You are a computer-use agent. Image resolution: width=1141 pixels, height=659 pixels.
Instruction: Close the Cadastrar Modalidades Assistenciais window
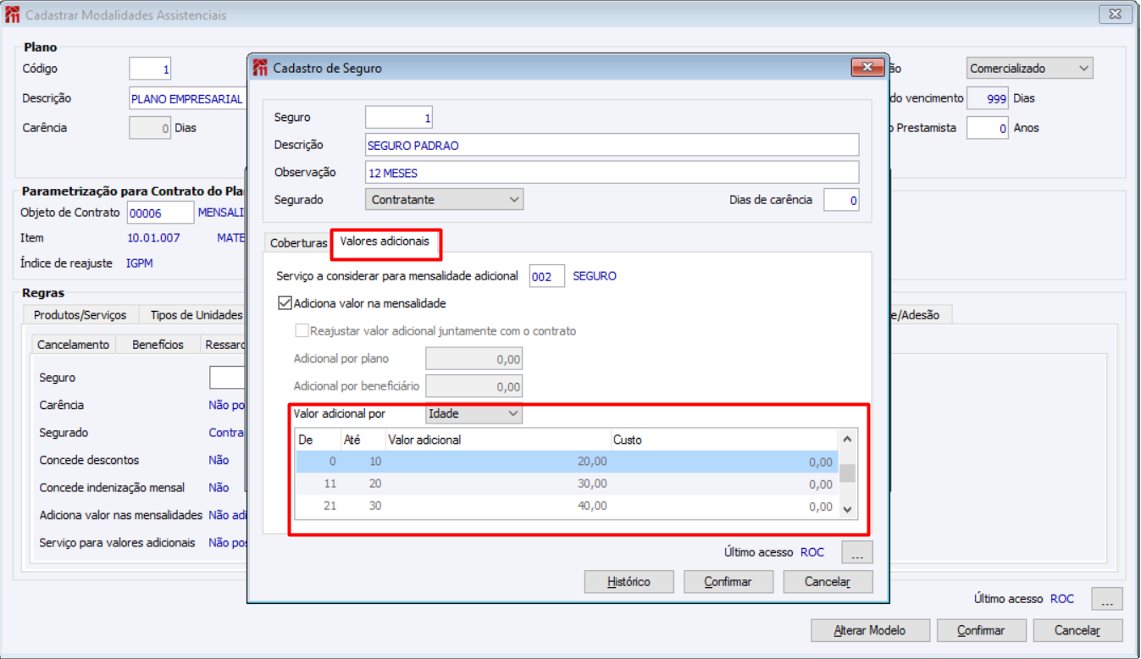pyautogui.click(x=1116, y=14)
